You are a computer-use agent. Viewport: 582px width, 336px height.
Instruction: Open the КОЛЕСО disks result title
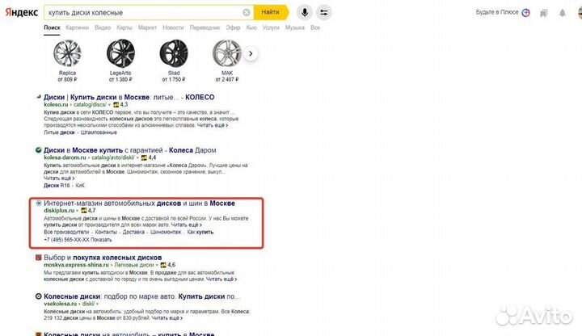click(129, 97)
